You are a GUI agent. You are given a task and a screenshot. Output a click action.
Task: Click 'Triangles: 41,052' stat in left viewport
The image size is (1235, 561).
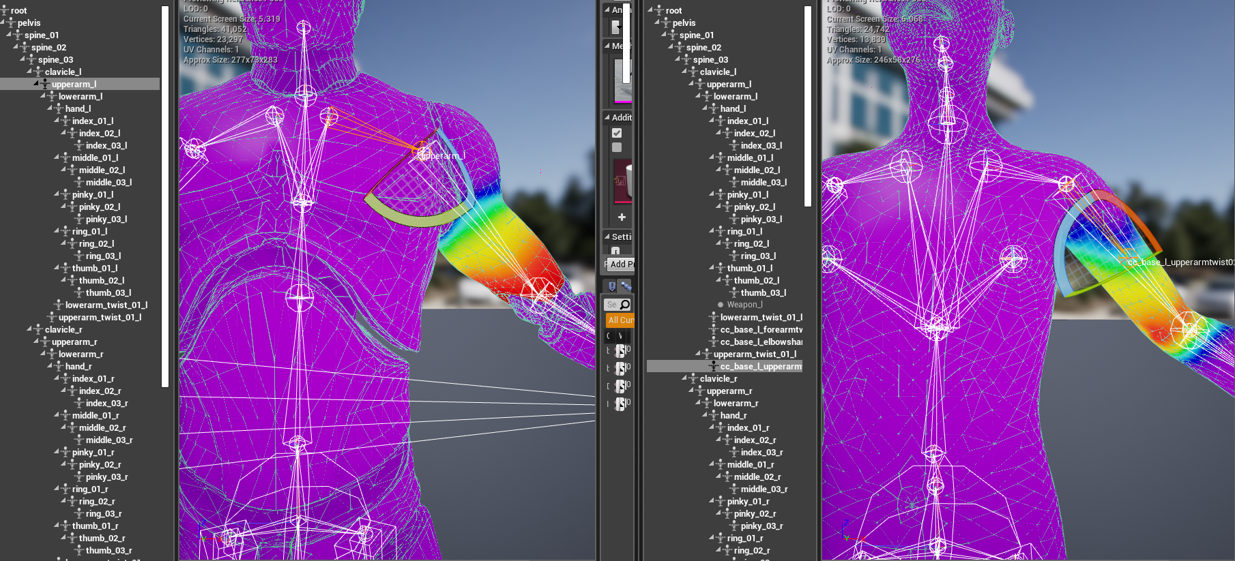[215, 29]
